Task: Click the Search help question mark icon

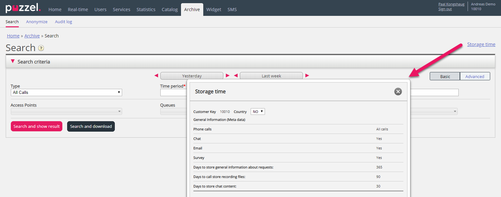Action: point(41,48)
